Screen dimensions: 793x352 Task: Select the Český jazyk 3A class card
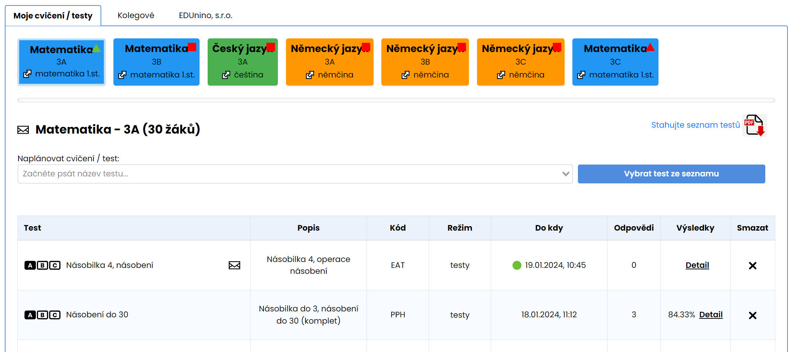[x=243, y=62]
